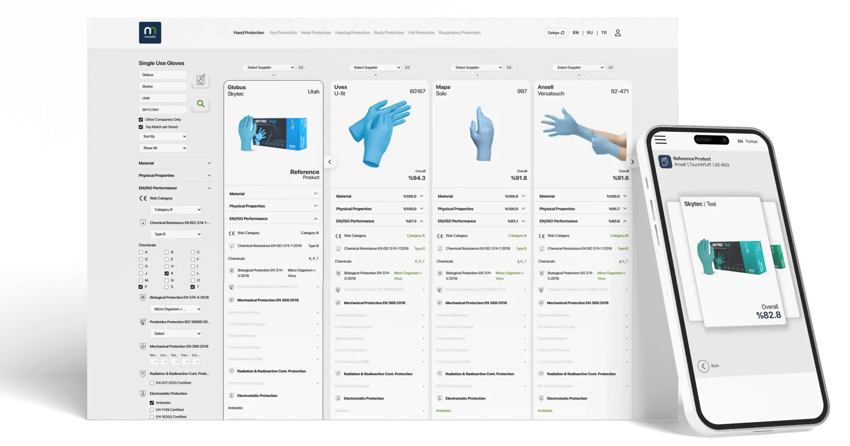The height and width of the screenshot is (446, 850).
Task: Switch language to RU
Action: coord(590,33)
